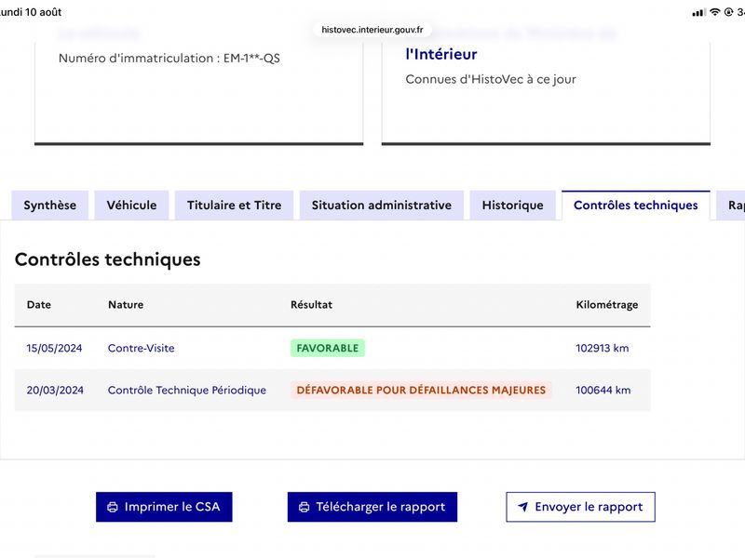Click the Contre-Visite entry

[142, 348]
